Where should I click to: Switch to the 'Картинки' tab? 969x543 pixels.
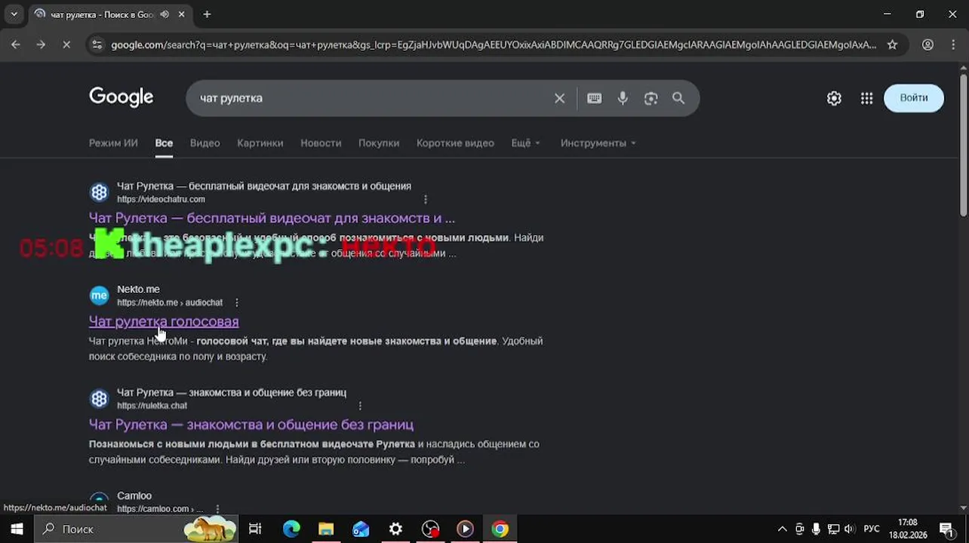click(260, 143)
